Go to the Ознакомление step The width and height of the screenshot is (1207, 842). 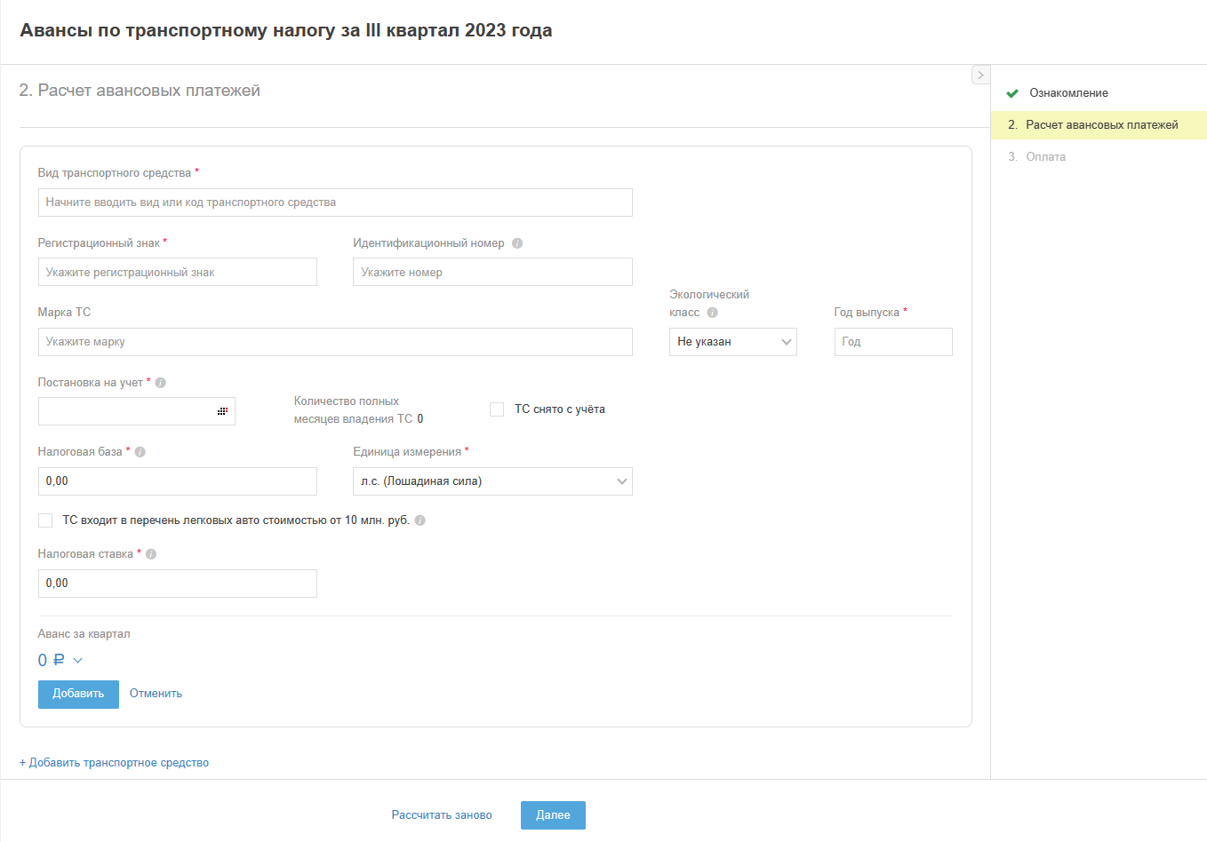[x=1068, y=93]
